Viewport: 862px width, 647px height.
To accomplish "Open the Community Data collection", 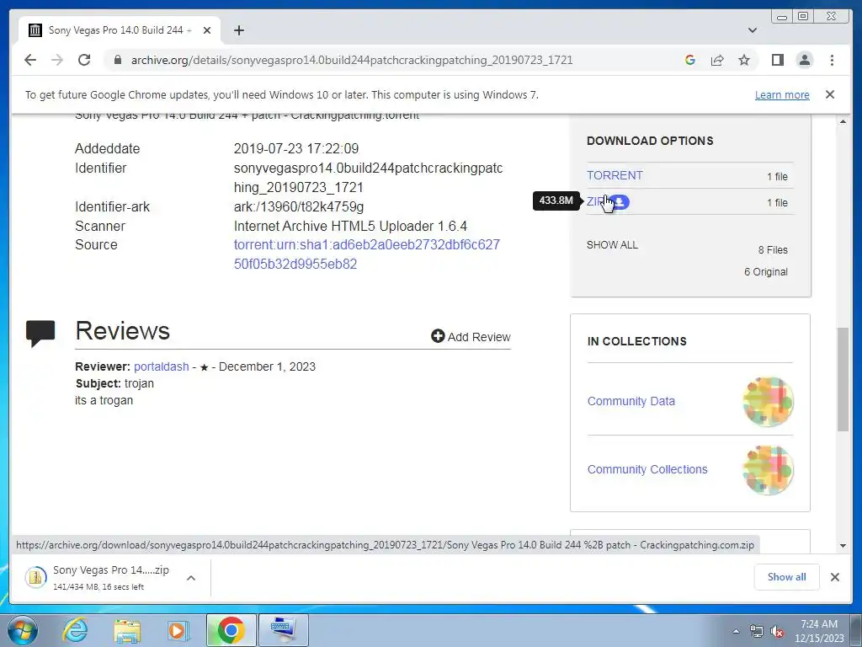I will tap(631, 401).
